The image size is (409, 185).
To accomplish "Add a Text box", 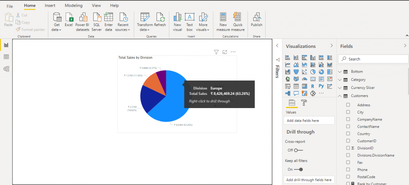I will (190, 22).
